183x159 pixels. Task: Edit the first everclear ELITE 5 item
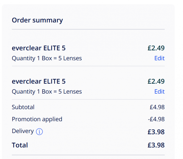point(159,58)
